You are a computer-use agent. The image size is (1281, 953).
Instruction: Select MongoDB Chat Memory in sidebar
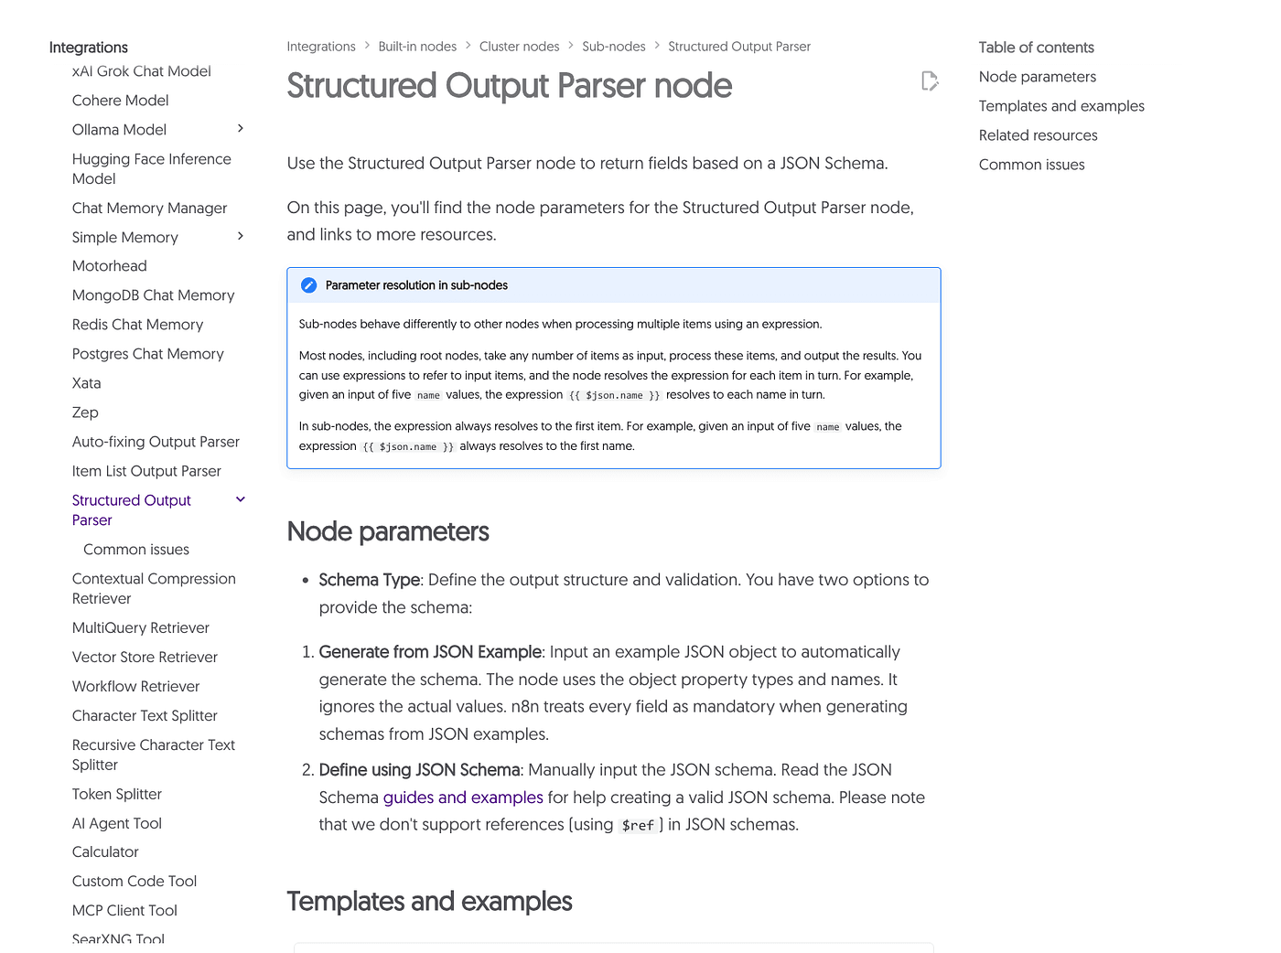tap(153, 295)
